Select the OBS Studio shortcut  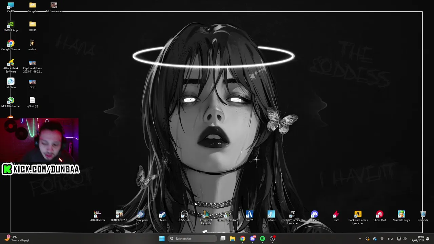click(x=184, y=216)
